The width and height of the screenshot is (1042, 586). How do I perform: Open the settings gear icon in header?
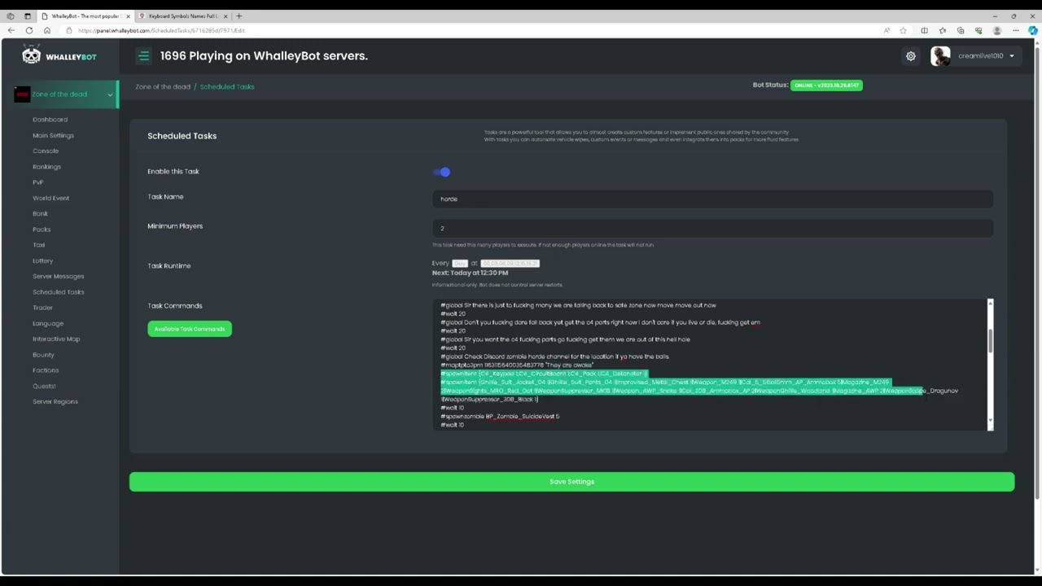[x=911, y=56]
